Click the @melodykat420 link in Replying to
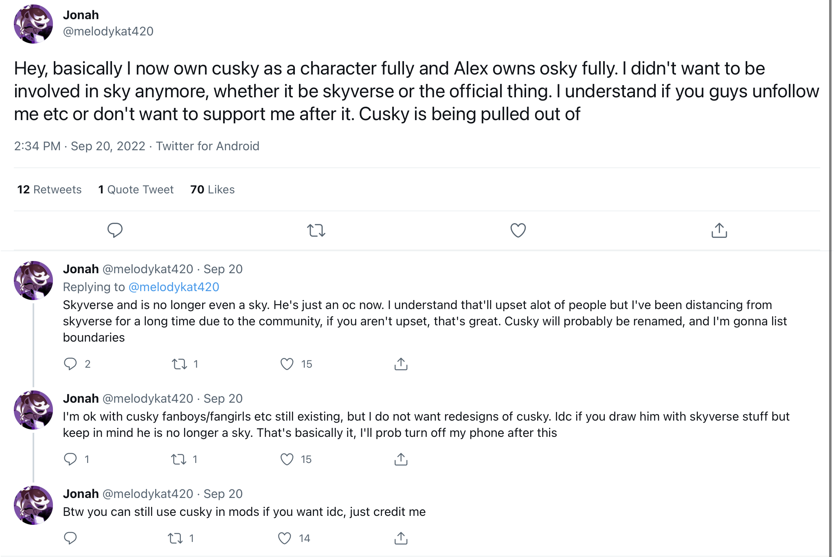 pos(174,287)
